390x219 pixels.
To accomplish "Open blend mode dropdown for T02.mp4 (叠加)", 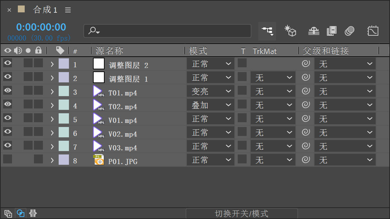I will pyautogui.click(x=211, y=105).
